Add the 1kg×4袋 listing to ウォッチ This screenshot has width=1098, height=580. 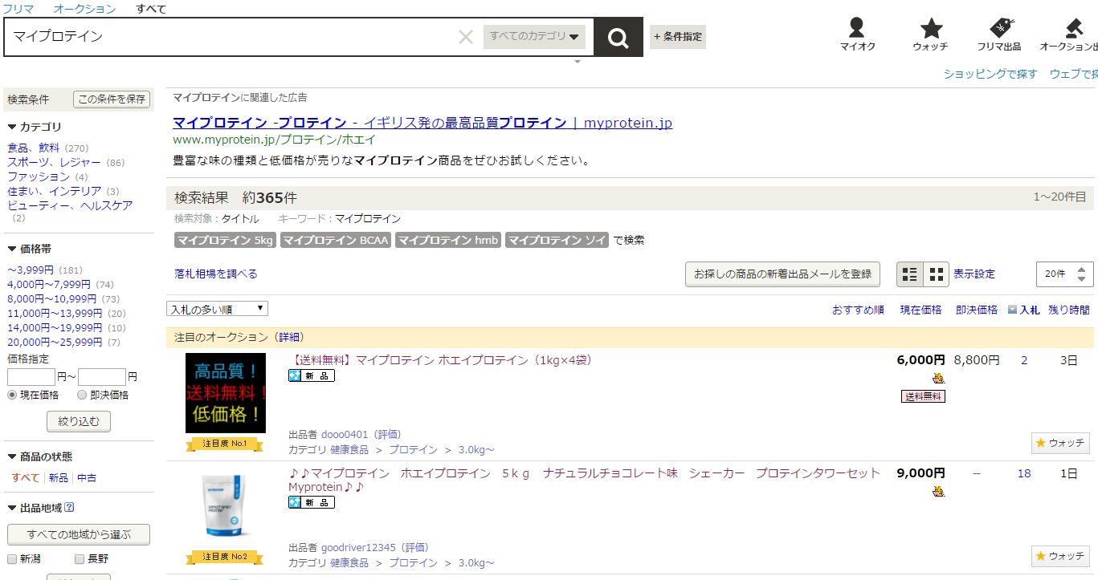point(1060,443)
